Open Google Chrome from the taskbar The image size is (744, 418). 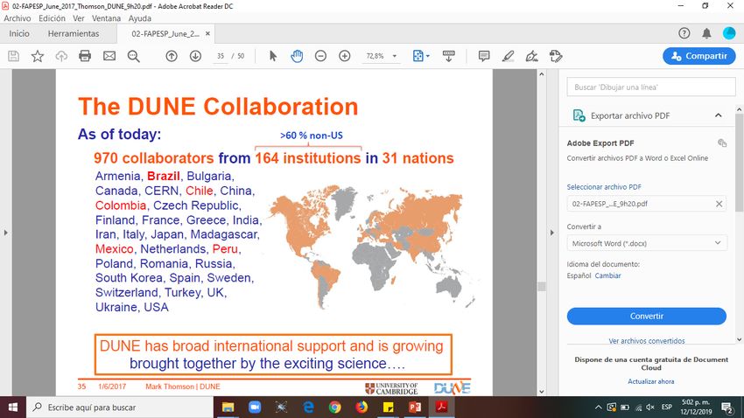pos(335,408)
